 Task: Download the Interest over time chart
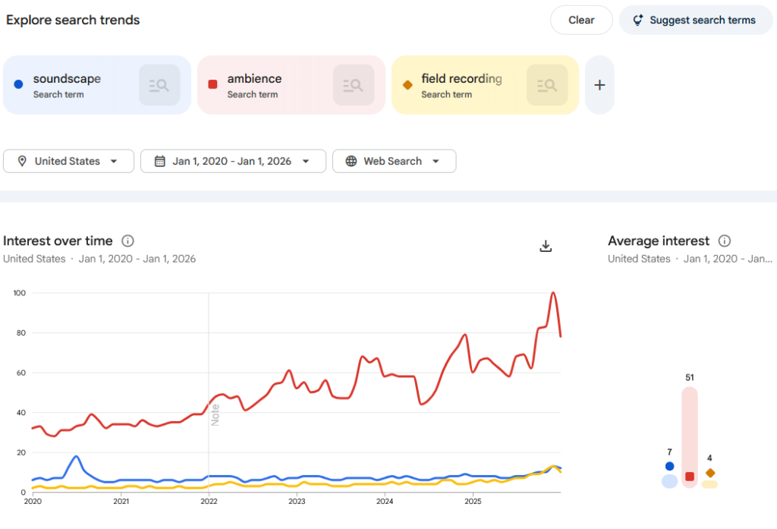(545, 246)
